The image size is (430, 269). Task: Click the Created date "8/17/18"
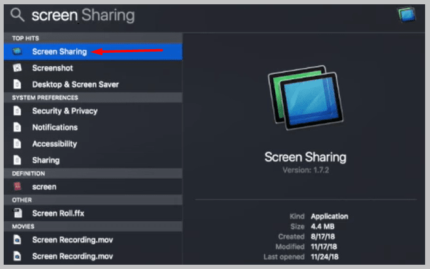coord(322,236)
